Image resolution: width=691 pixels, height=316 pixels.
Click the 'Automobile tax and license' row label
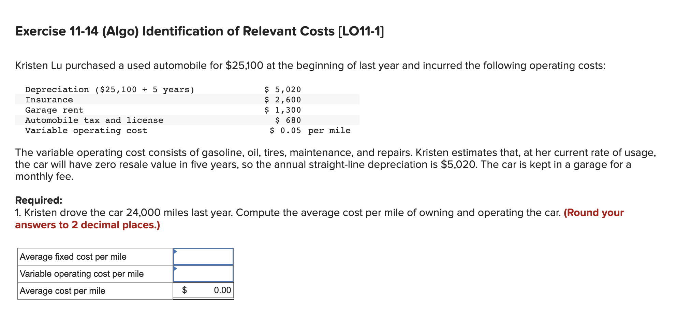[x=94, y=120]
